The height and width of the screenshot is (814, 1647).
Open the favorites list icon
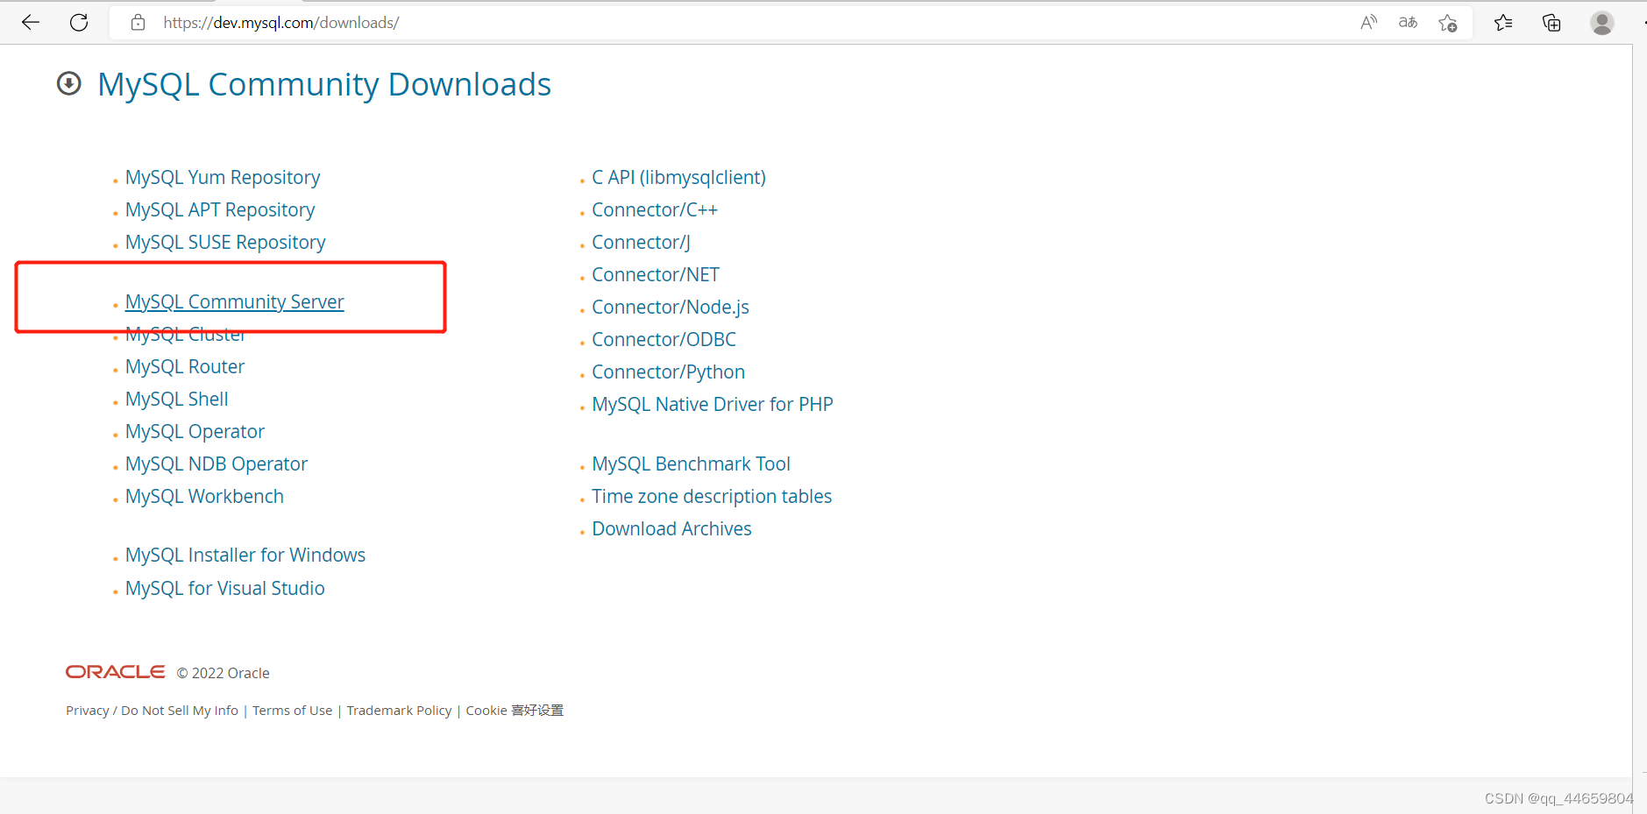(1503, 23)
